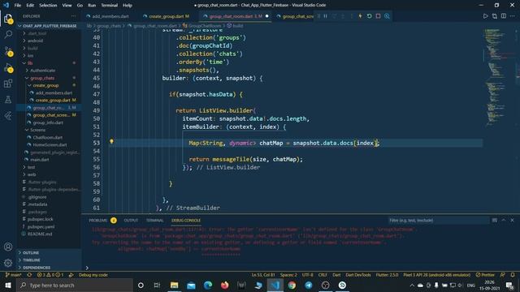Collapse the Screens folder
The width and height of the screenshot is (520, 292).
[x=37, y=130]
